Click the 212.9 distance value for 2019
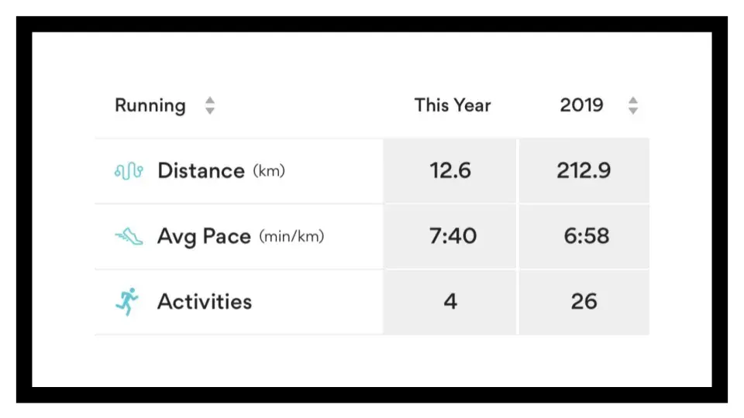 (584, 171)
